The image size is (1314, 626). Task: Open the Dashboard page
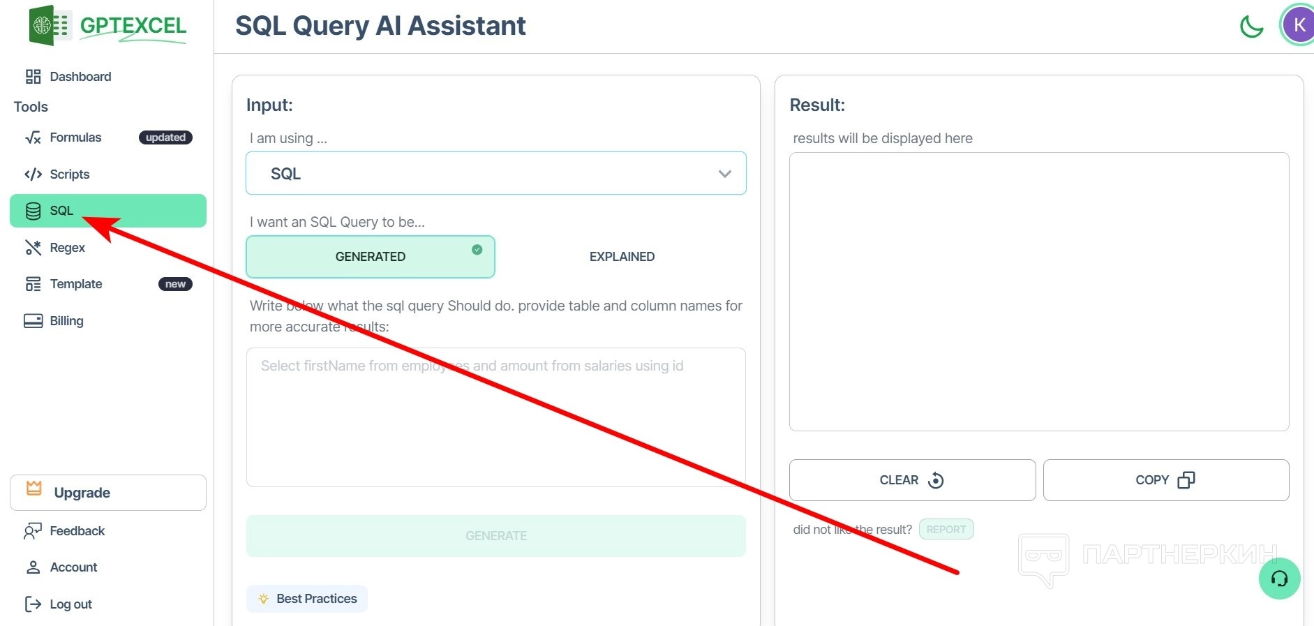point(80,77)
